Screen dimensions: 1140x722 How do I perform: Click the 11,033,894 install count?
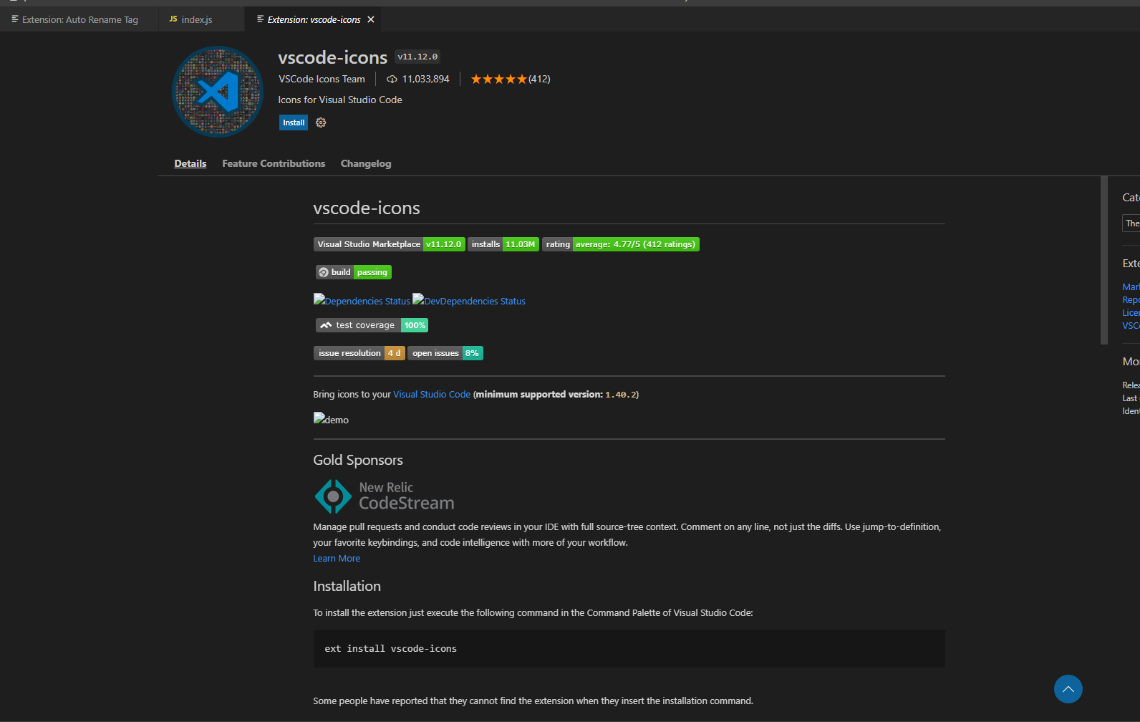pyautogui.click(x=426, y=79)
